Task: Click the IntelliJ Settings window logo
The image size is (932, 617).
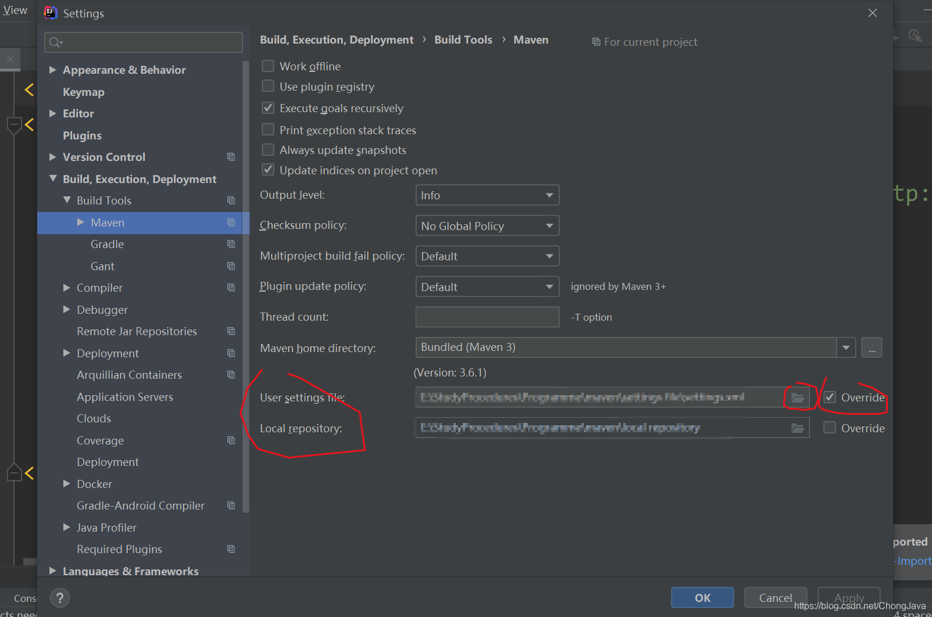Action: click(x=51, y=12)
